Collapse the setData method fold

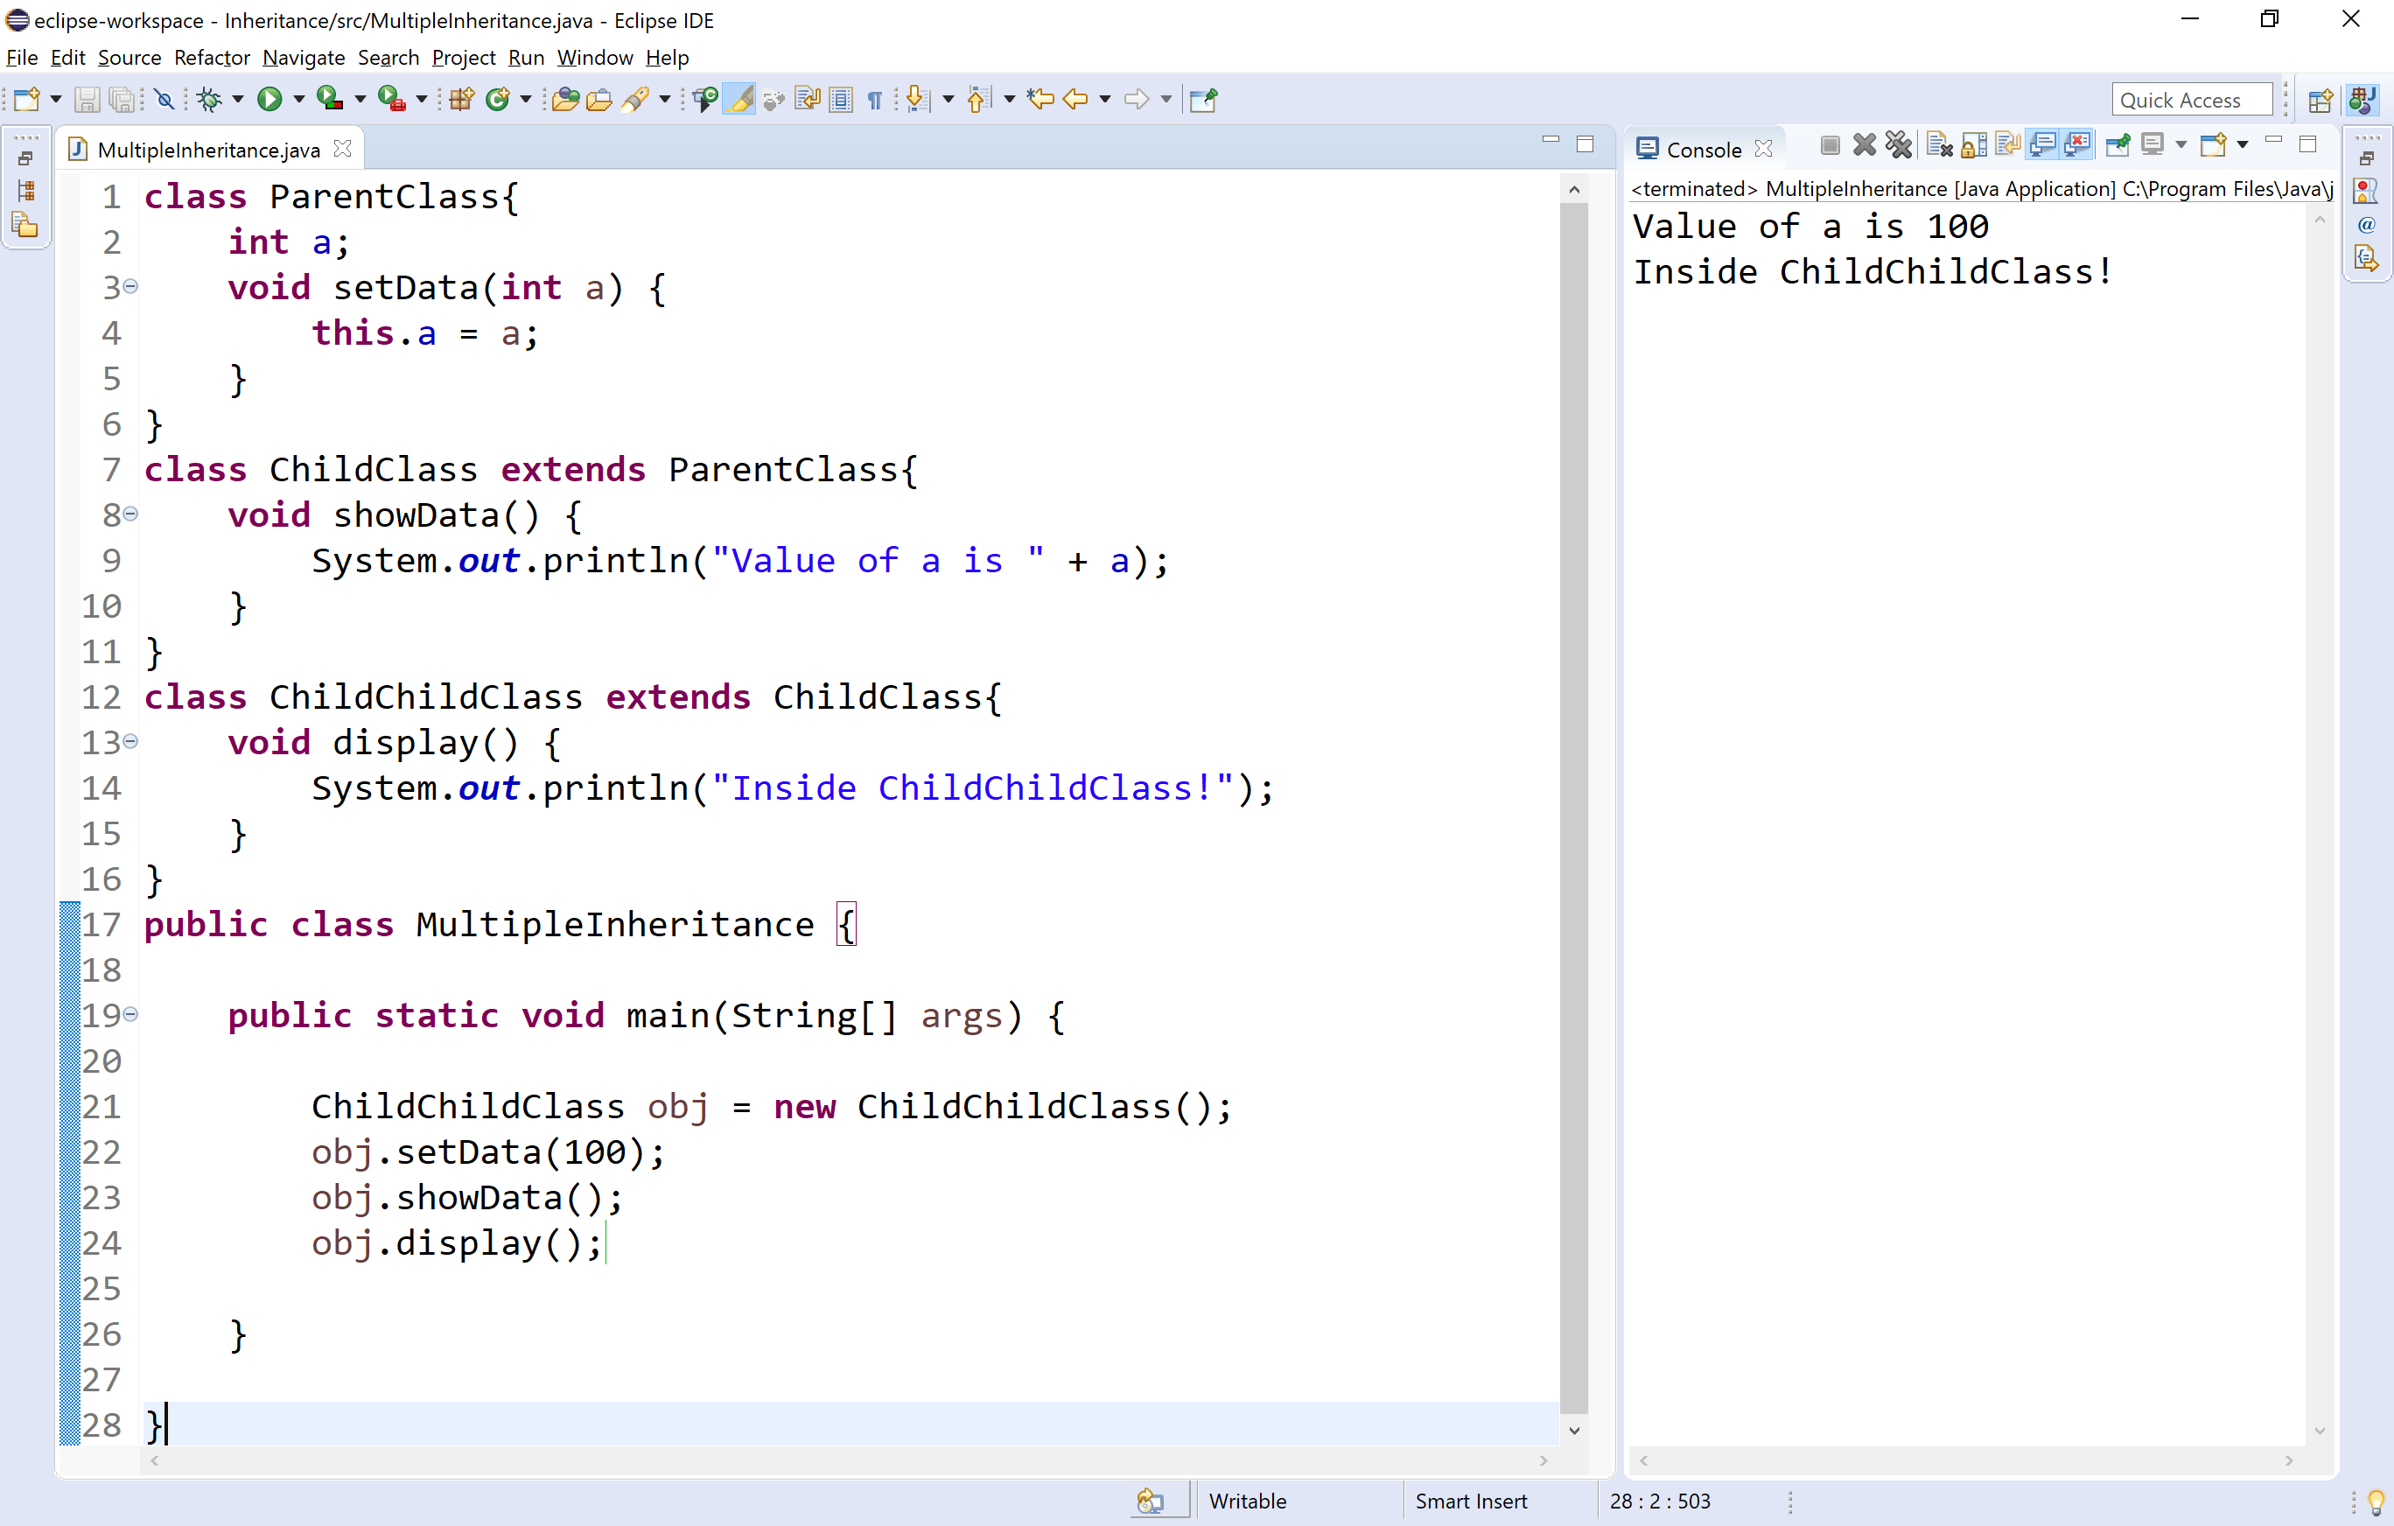(132, 287)
